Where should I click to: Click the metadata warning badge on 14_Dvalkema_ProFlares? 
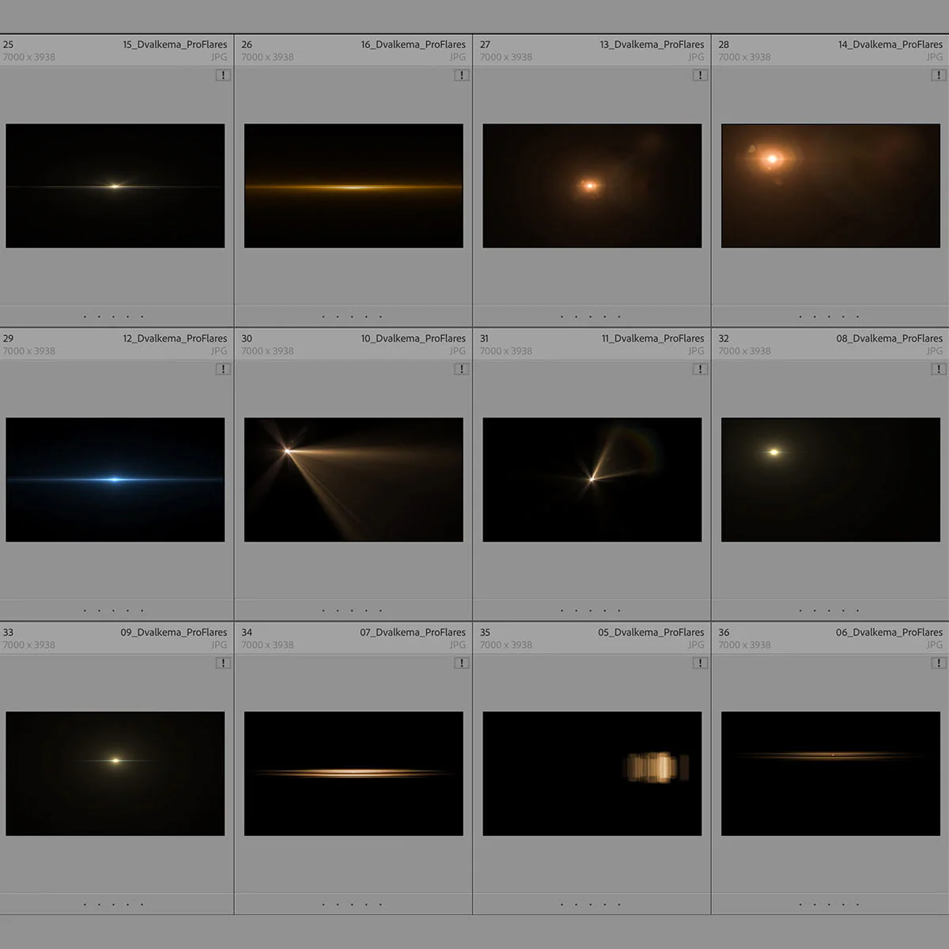coord(939,75)
